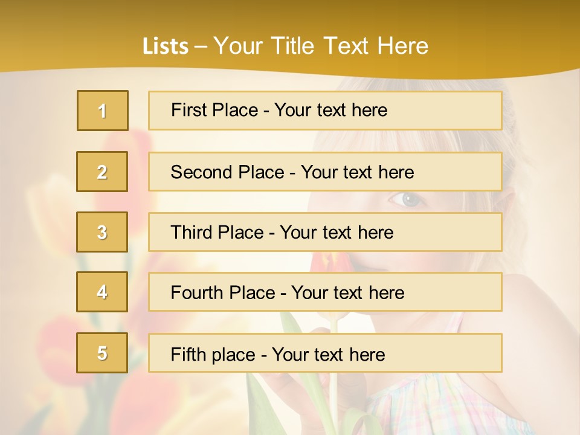Click the bold word Lists in title
580x435 pixels.
click(x=166, y=46)
